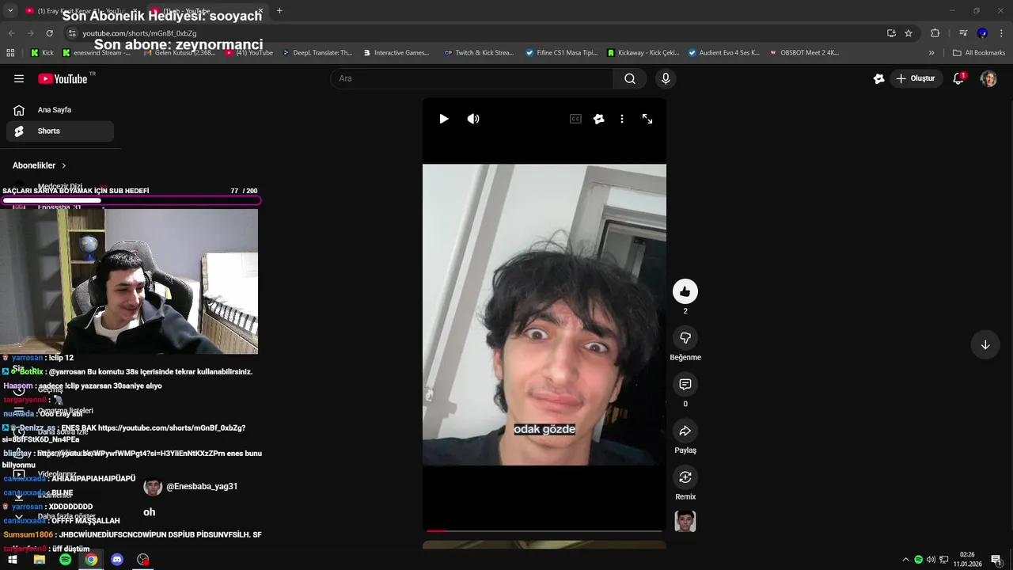The image size is (1013, 570).
Task: Dislike this Short (Beğenme)
Action: [685, 338]
